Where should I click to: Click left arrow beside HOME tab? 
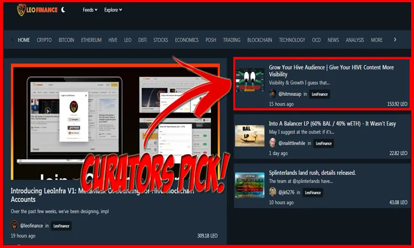(x=12, y=40)
